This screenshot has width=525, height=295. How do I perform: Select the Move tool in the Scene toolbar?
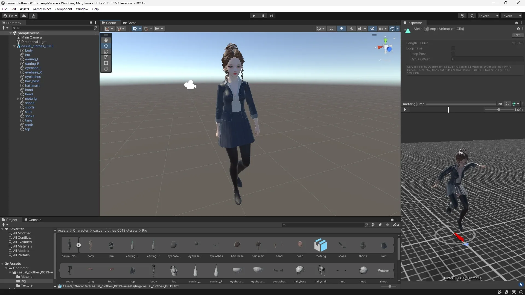(x=106, y=46)
